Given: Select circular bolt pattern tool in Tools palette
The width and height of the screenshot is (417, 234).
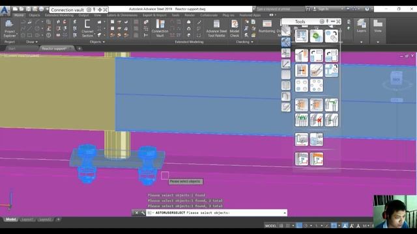Looking at the screenshot, I should [x=317, y=85].
